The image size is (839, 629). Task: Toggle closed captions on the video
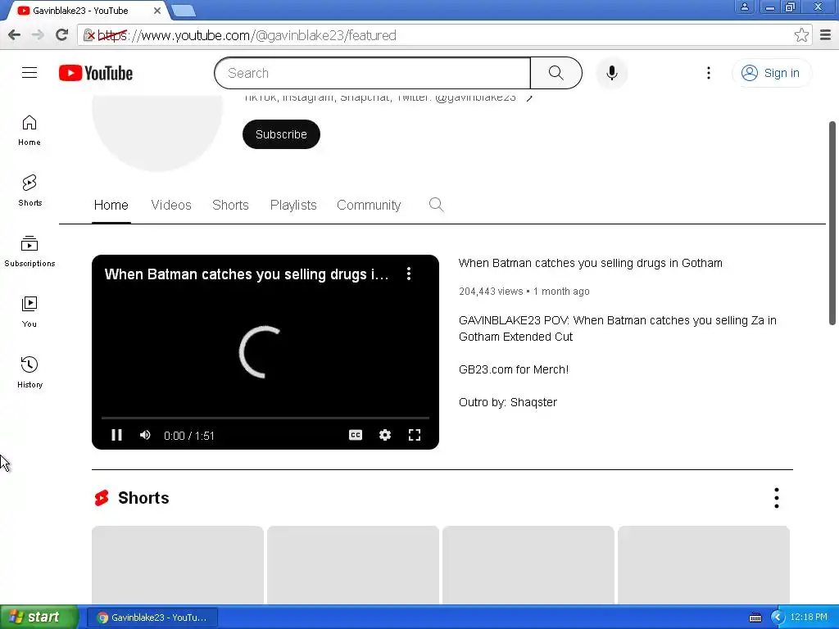coord(356,435)
